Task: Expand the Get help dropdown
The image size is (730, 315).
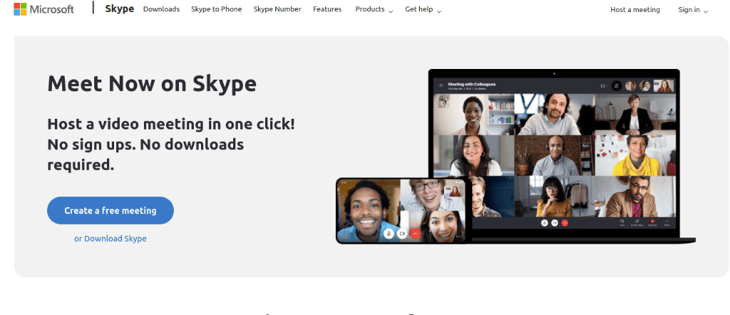Action: [423, 9]
